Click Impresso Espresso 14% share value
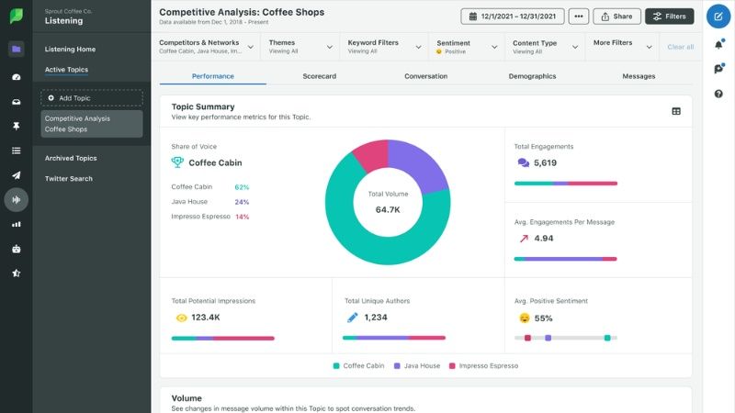The width and height of the screenshot is (735, 413). click(x=242, y=217)
